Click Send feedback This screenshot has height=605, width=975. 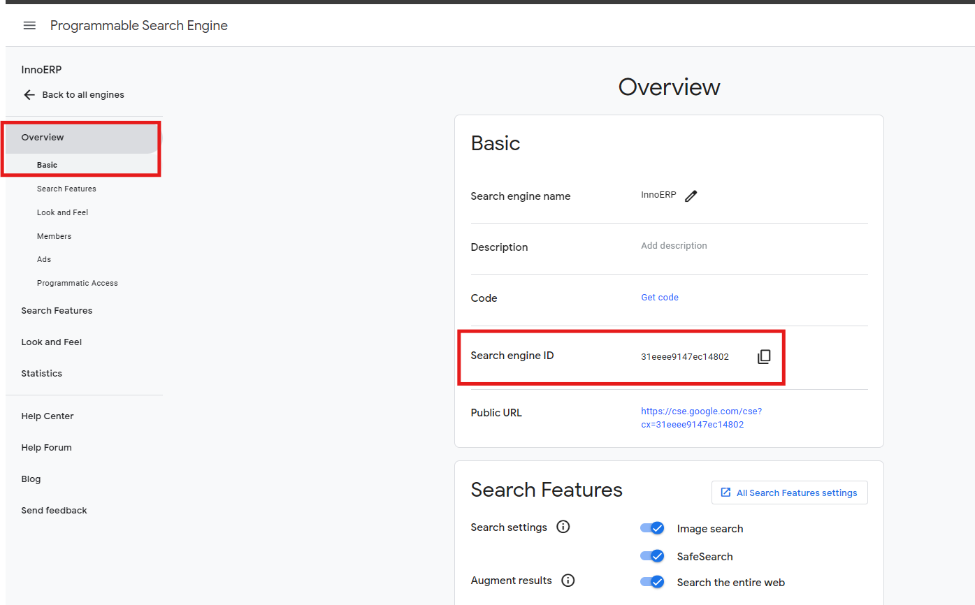(54, 511)
